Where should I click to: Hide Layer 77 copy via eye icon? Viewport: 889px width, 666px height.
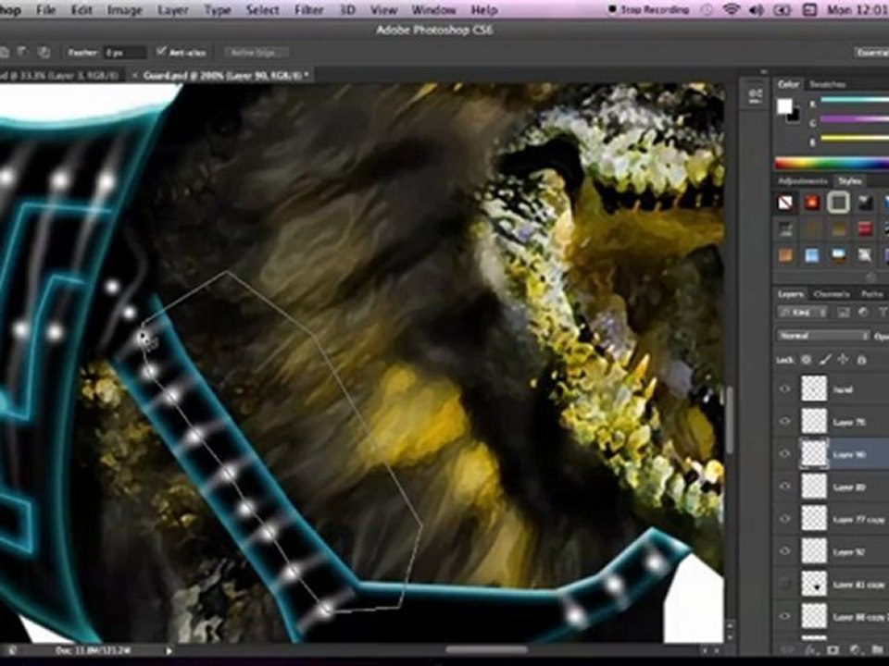[785, 519]
